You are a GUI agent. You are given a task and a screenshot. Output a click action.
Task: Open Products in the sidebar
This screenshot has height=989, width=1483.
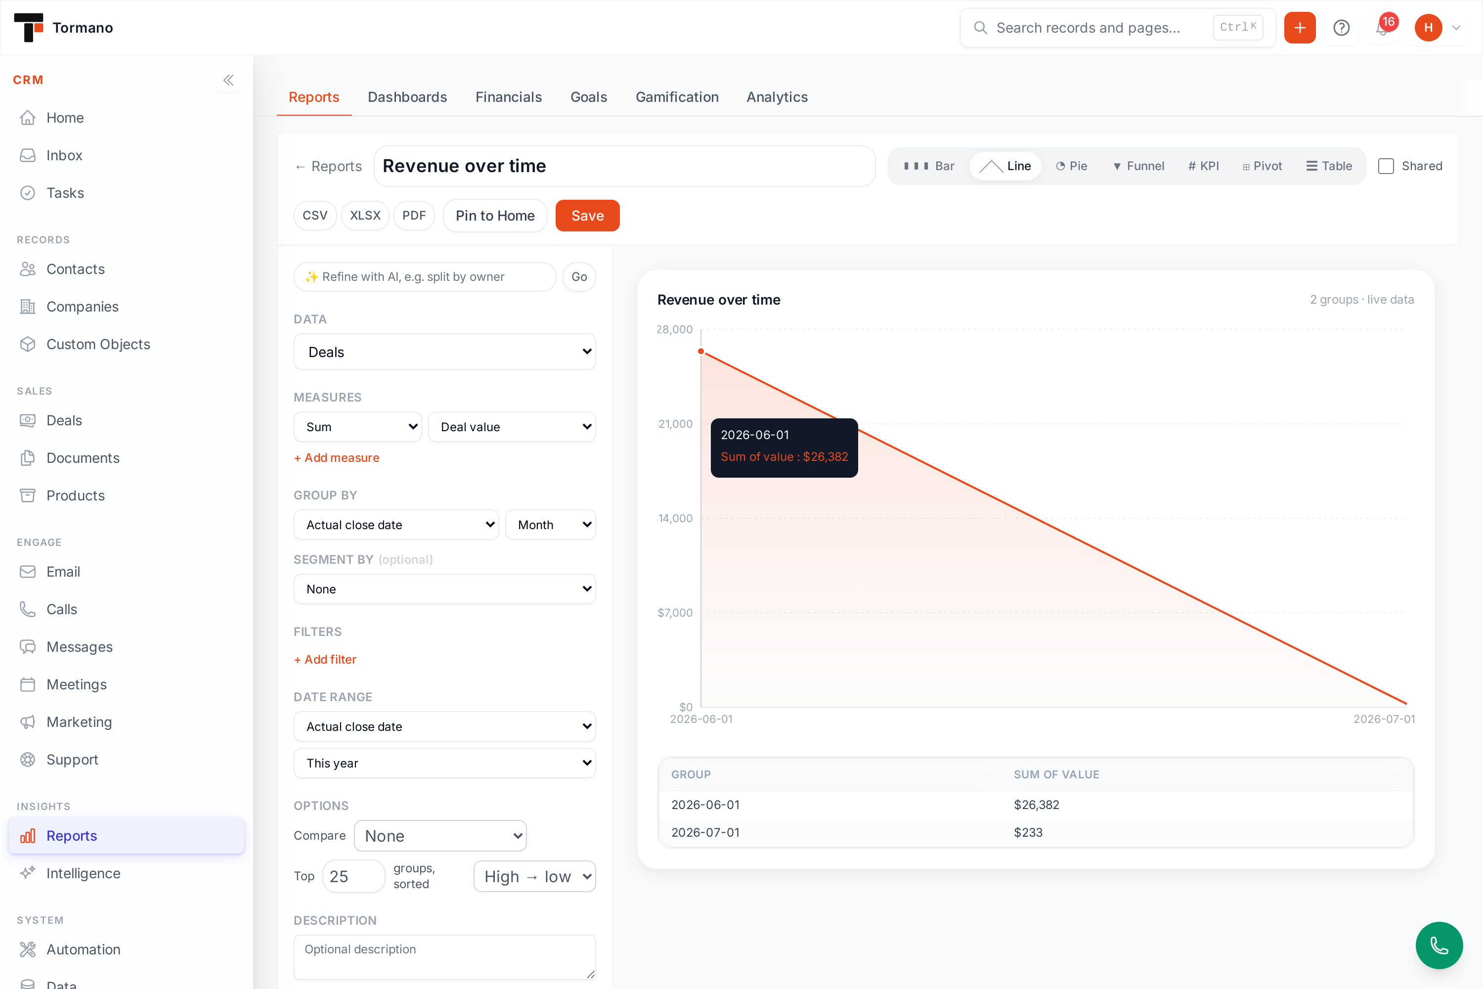(126, 496)
